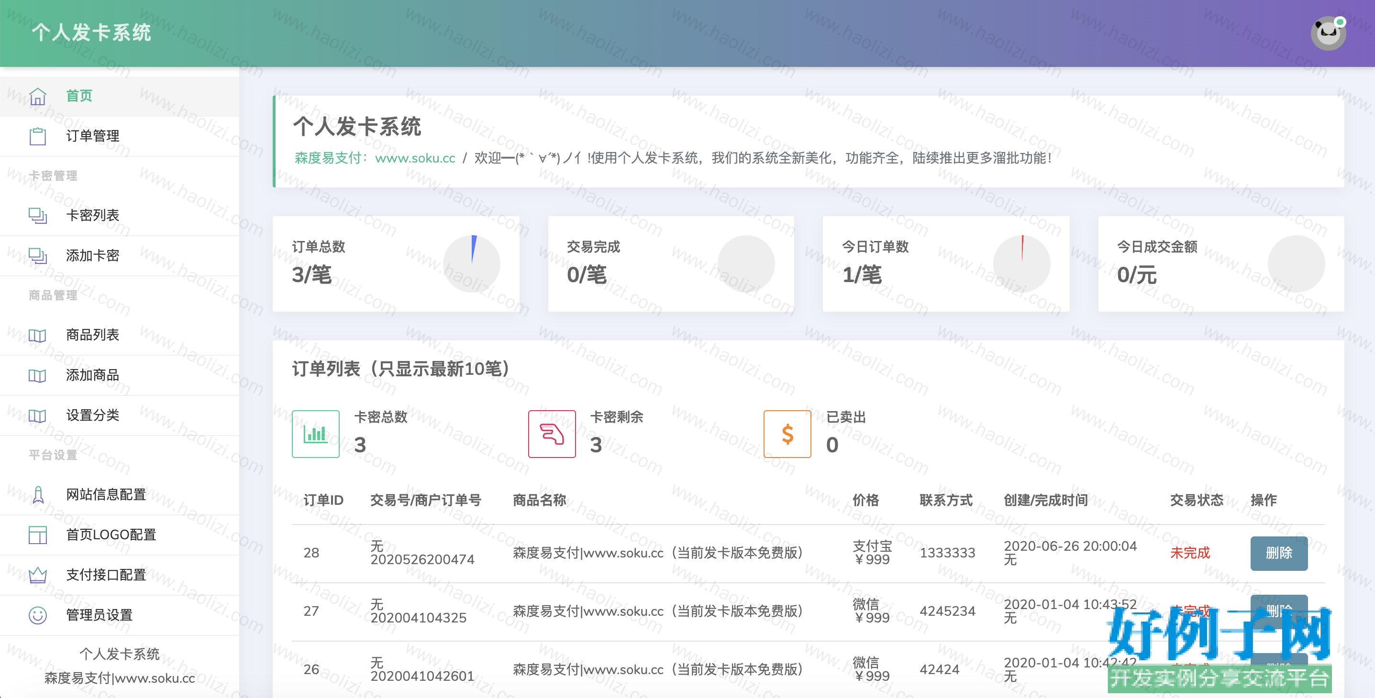This screenshot has width=1375, height=698.
Task: Click the book icon beside 添加商品
Action: pyautogui.click(x=37, y=375)
